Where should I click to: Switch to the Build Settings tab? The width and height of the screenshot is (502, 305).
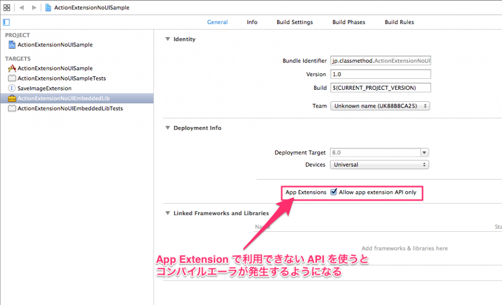click(x=294, y=22)
